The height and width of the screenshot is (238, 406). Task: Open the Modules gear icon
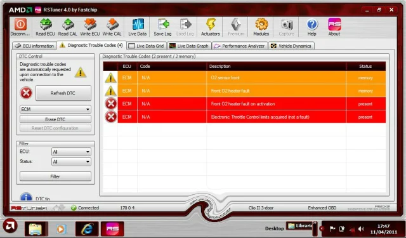point(261,25)
